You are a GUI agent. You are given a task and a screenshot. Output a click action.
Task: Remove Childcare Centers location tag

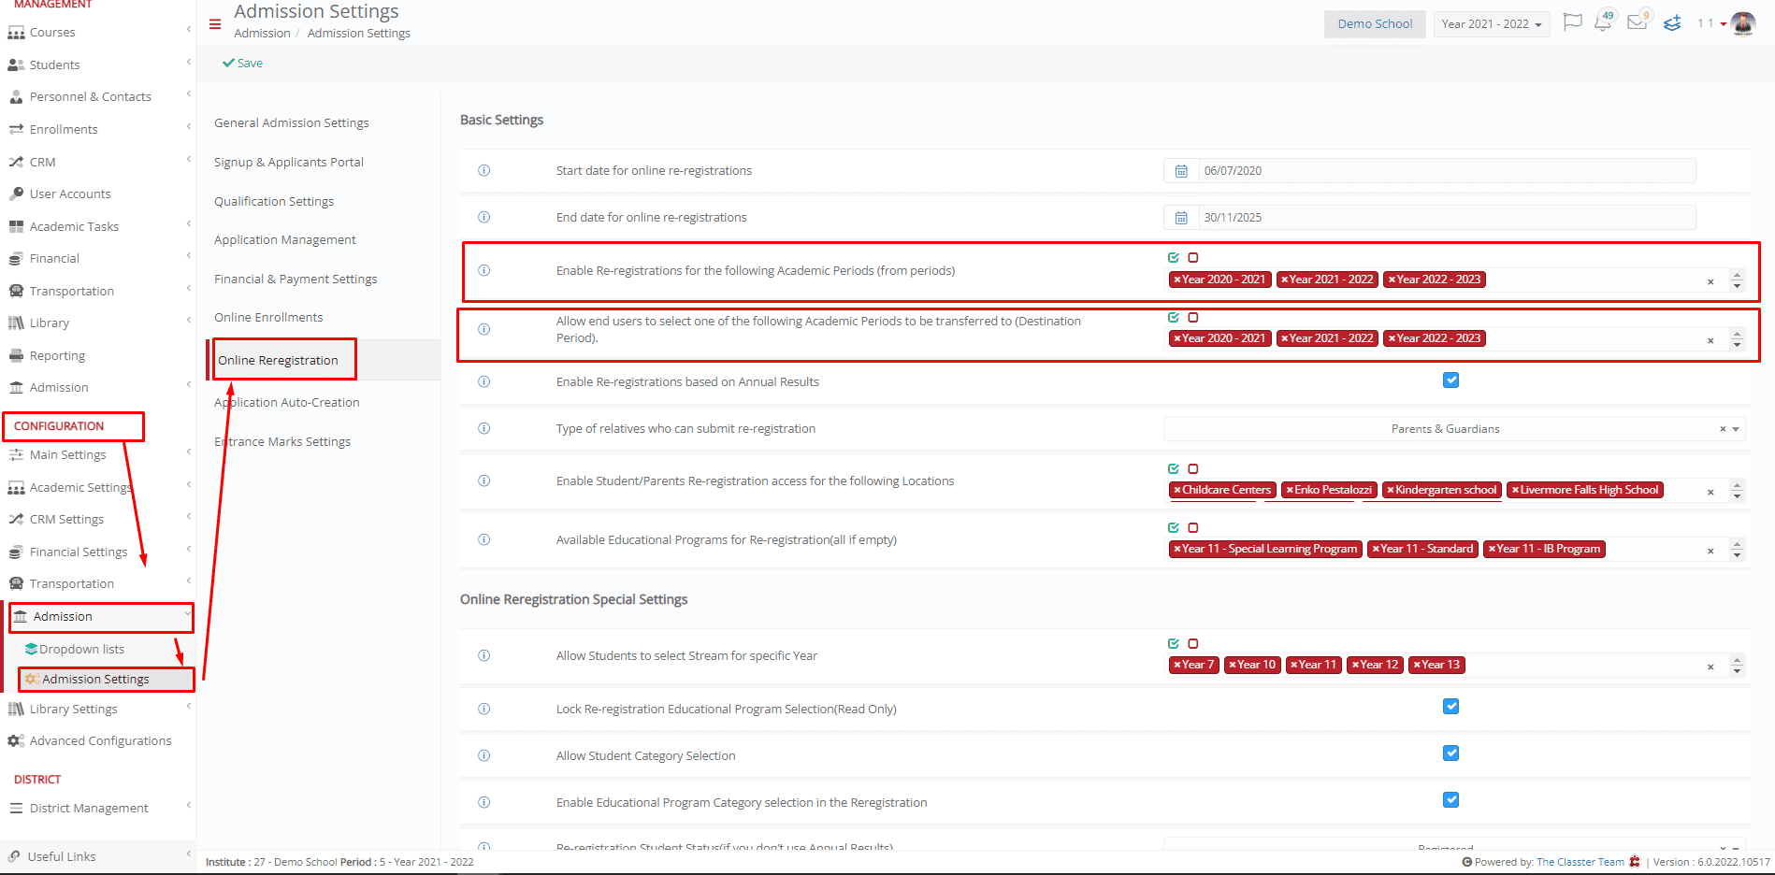point(1177,490)
